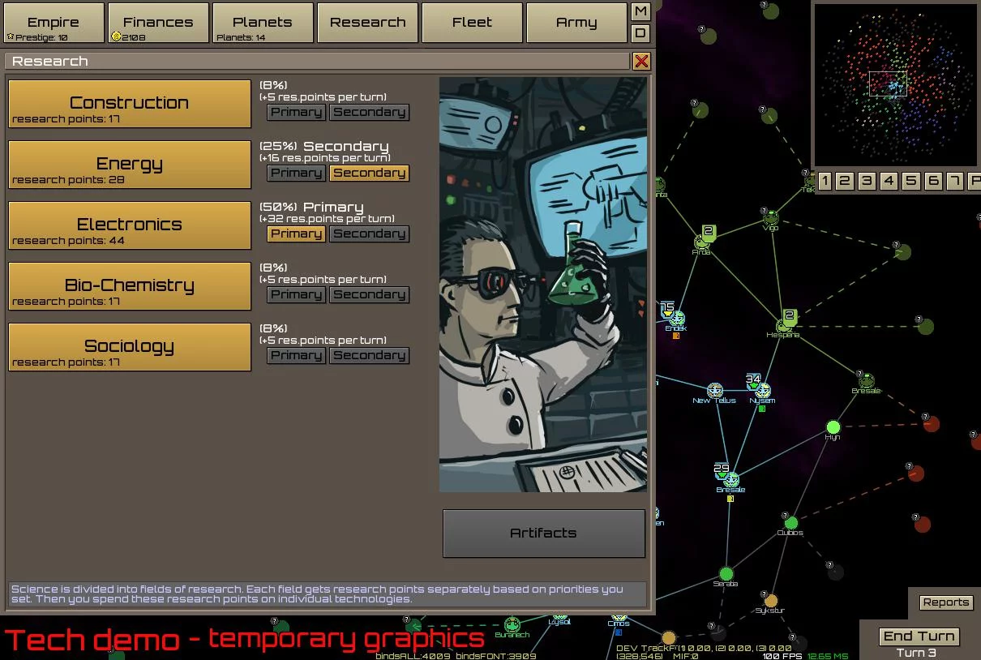Select minimap filter button 2
981x660 pixels.
pos(846,181)
